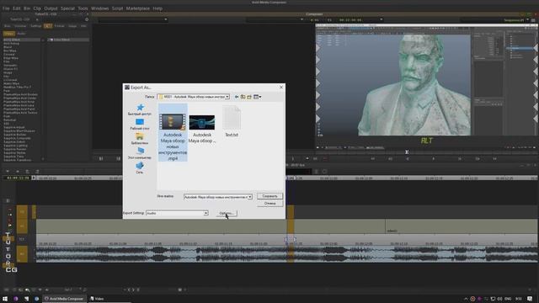Viewport: 539px width, 303px height.
Task: Select Sapphire Lighting effect category
Action: pyautogui.click(x=15, y=146)
